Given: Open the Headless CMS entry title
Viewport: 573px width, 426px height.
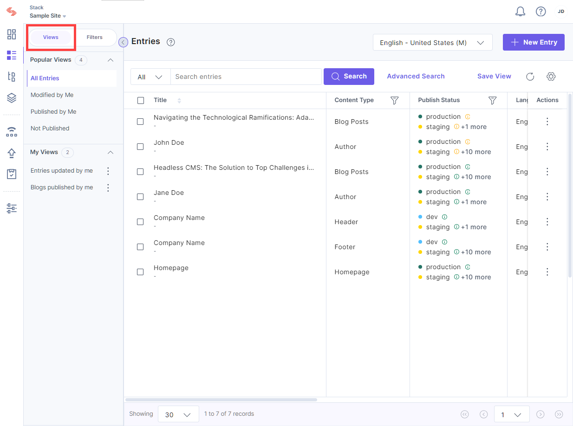Looking at the screenshot, I should [234, 168].
